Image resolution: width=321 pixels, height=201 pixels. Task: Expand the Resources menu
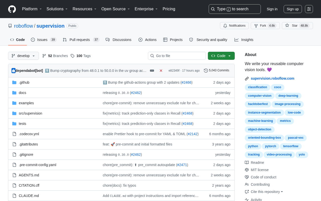coord(85,9)
